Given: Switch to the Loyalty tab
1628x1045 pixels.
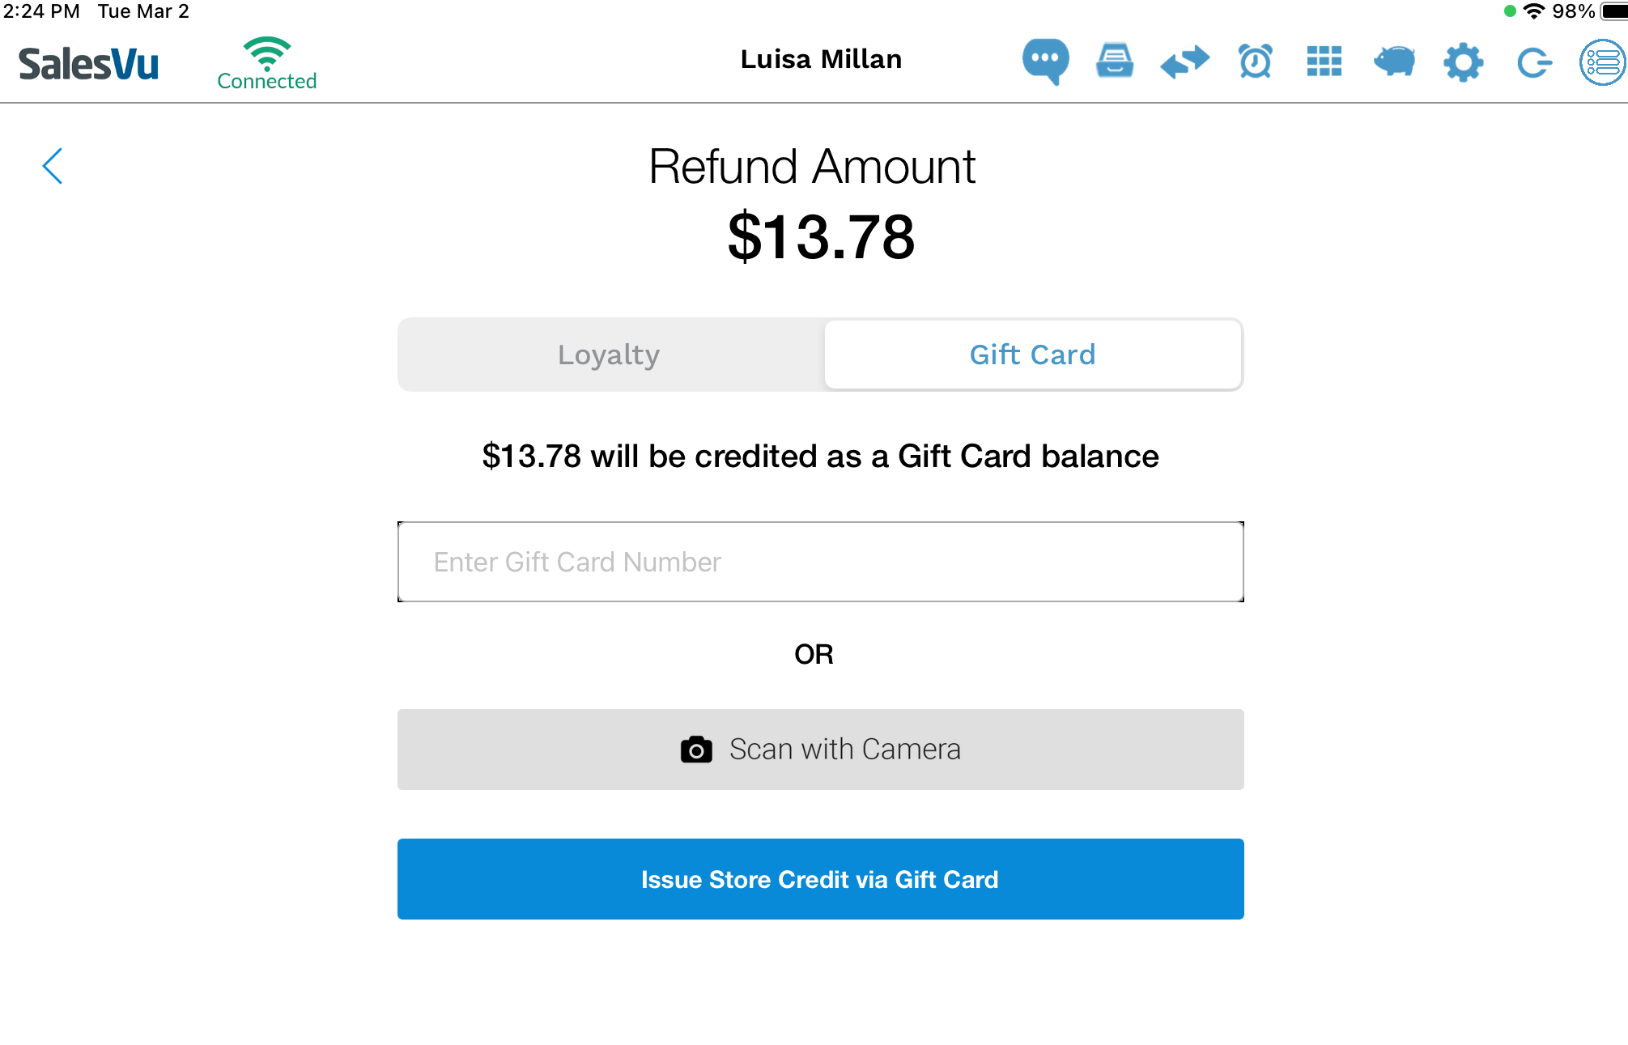Looking at the screenshot, I should click(610, 355).
